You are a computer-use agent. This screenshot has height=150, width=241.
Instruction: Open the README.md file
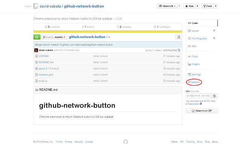coord(46,62)
